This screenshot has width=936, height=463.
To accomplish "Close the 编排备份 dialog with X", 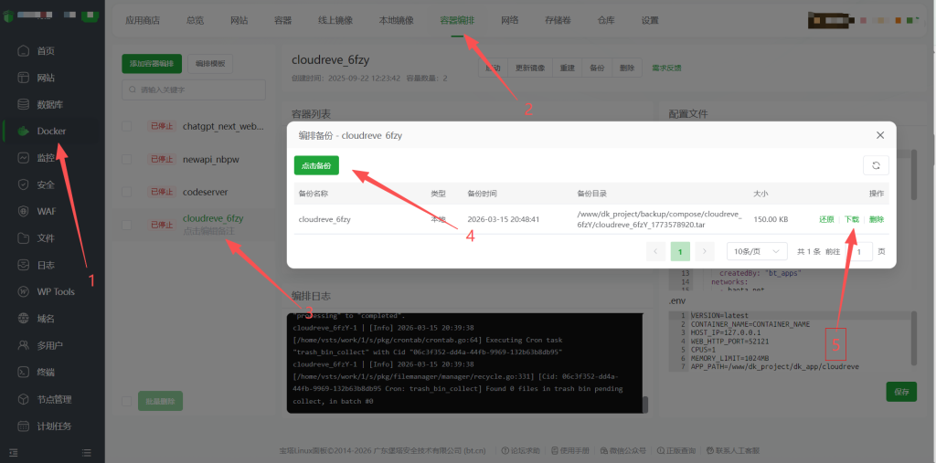I will [x=880, y=135].
